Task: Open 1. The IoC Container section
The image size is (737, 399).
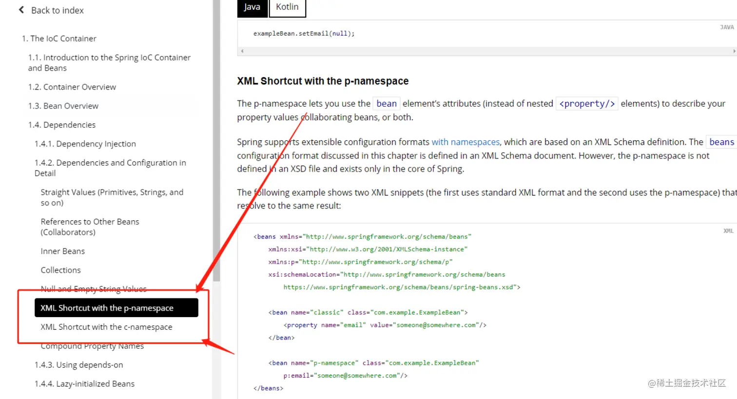Action: pos(59,38)
